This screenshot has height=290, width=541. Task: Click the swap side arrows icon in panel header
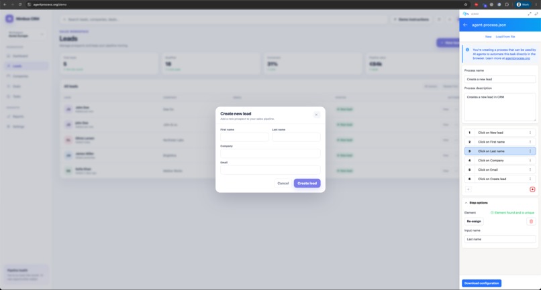point(536,14)
